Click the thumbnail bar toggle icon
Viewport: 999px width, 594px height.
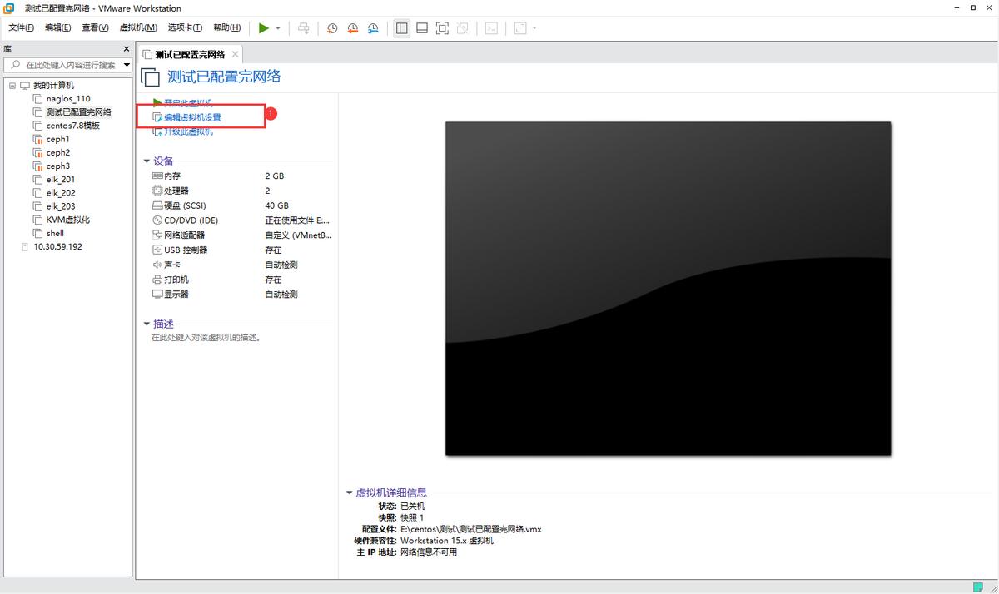pos(422,27)
